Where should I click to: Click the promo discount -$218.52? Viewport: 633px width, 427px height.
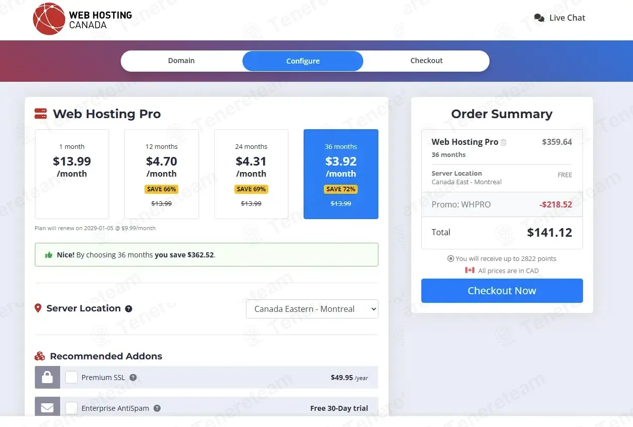point(556,204)
